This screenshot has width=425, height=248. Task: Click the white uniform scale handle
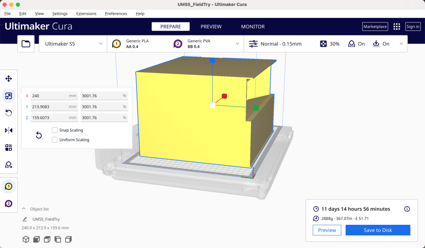tap(212, 105)
